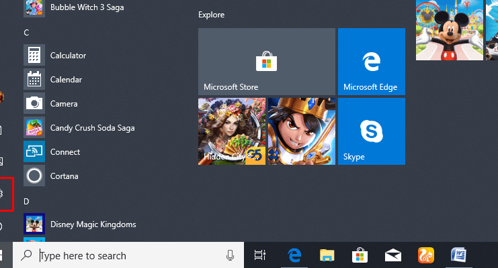Viewport: 498px width, 268px height.
Task: Open the Mickey Mouse Disney tile
Action: (x=450, y=30)
